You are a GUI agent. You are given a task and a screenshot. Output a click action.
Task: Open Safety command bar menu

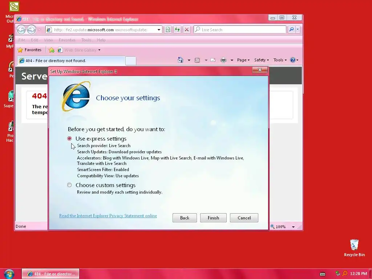(x=262, y=60)
